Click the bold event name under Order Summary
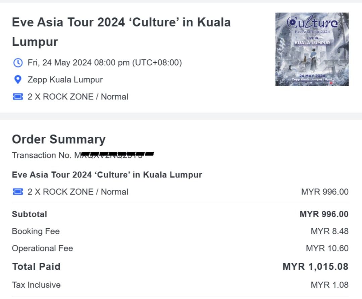This screenshot has width=362, height=299. [x=107, y=175]
